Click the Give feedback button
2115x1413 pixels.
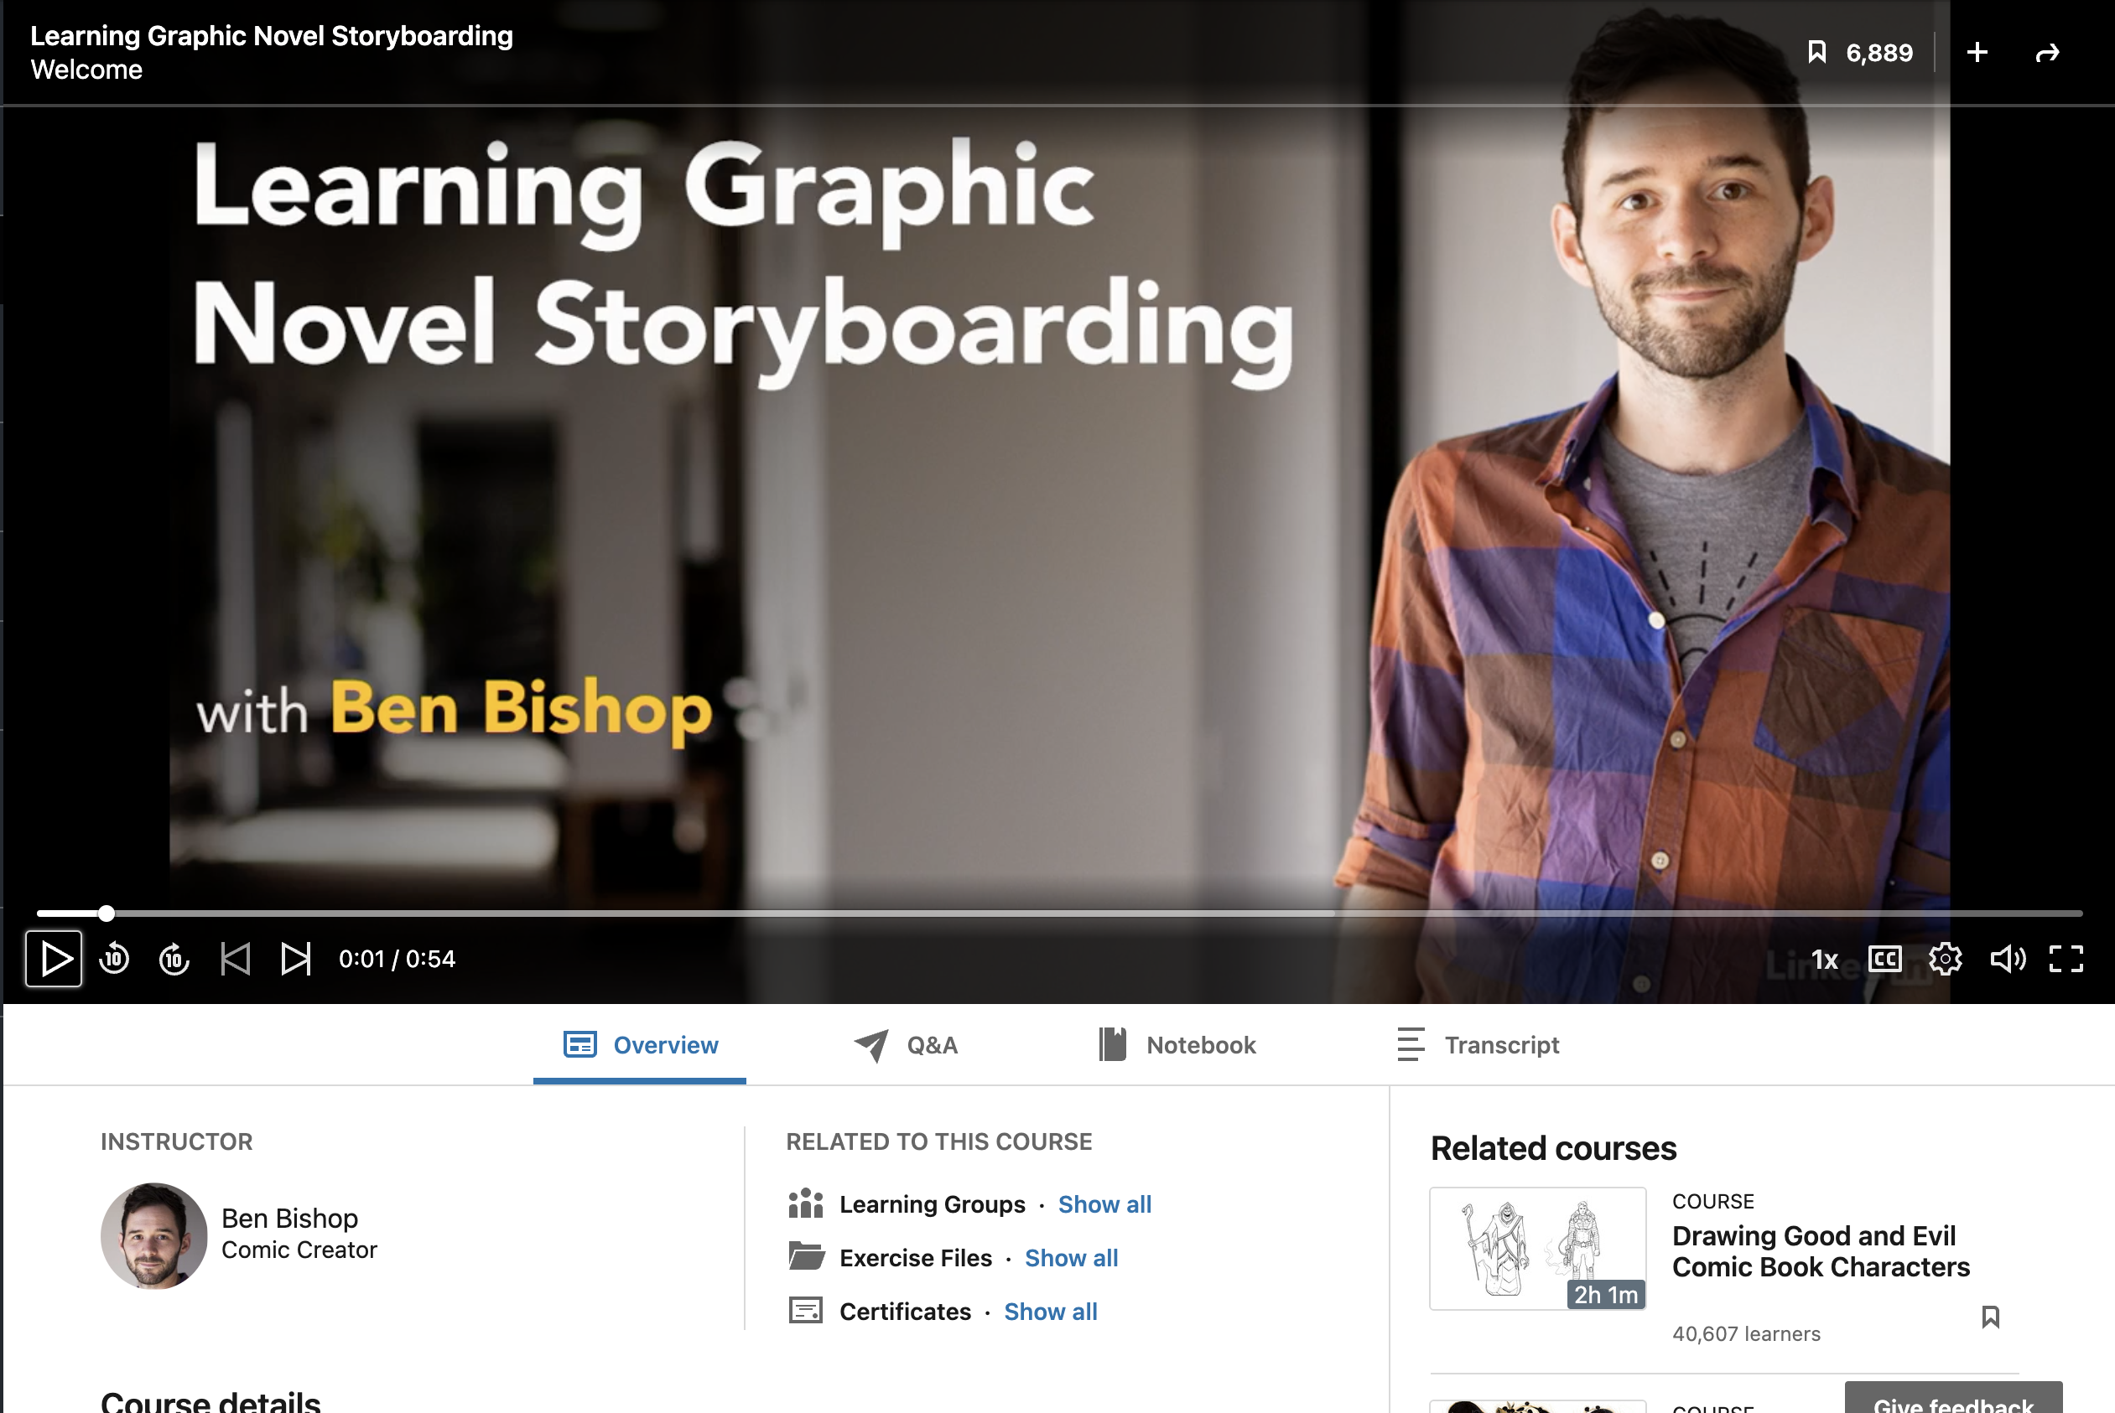[x=1952, y=1400]
